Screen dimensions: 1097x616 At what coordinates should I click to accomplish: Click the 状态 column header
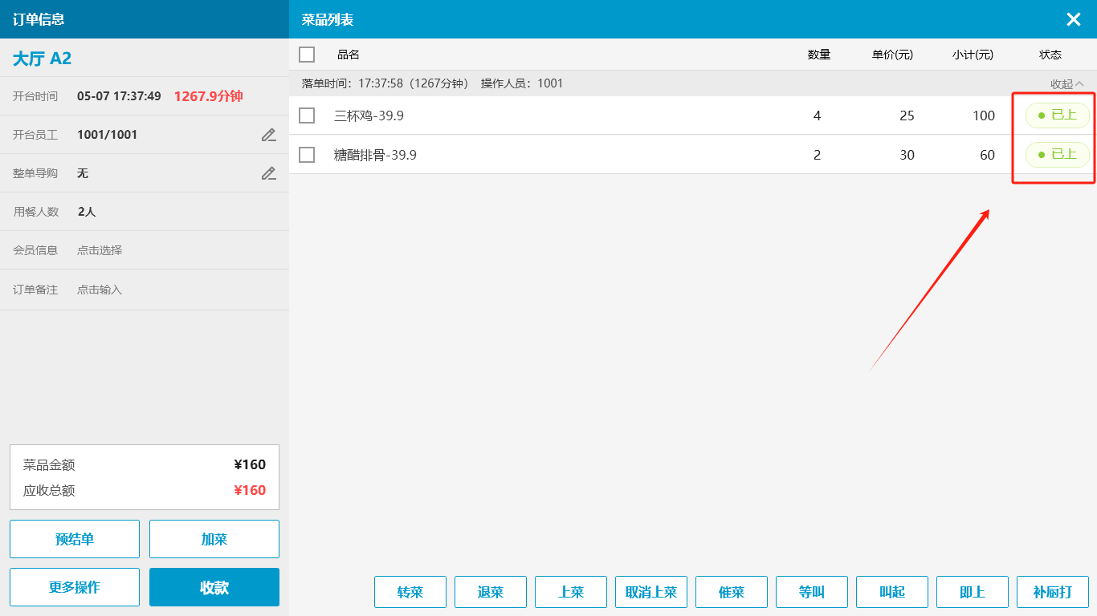coord(1050,55)
